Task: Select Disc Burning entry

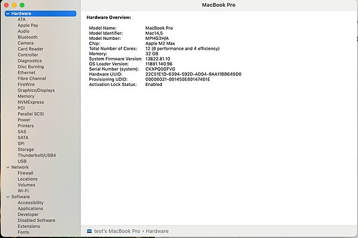Action: click(x=31, y=67)
